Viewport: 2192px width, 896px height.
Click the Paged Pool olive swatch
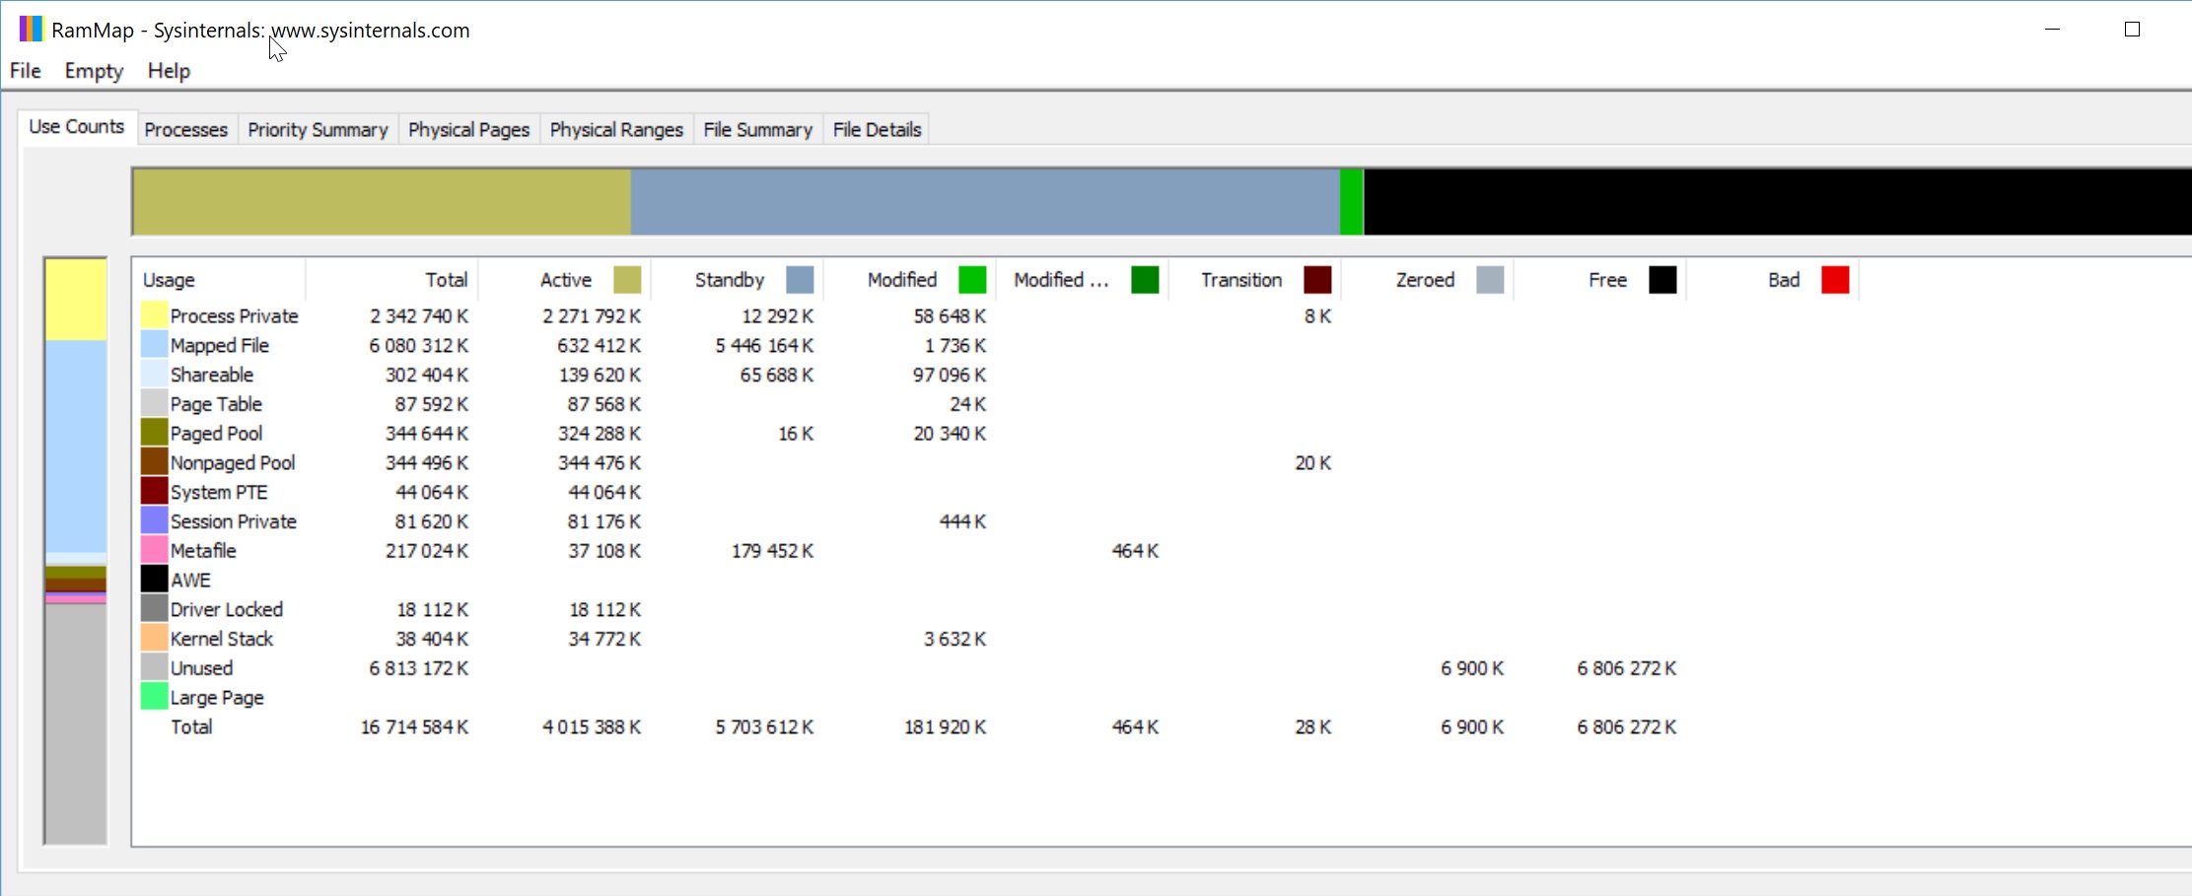(x=154, y=433)
